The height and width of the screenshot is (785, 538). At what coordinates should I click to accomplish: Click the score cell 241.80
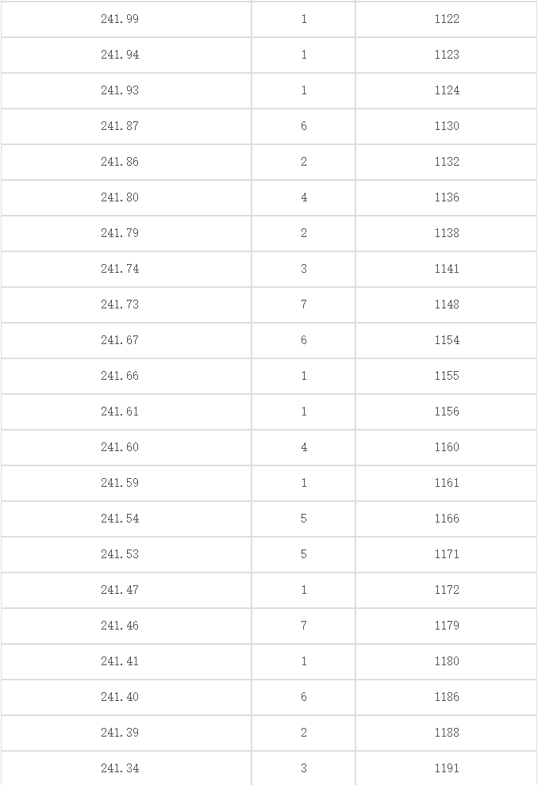click(120, 197)
